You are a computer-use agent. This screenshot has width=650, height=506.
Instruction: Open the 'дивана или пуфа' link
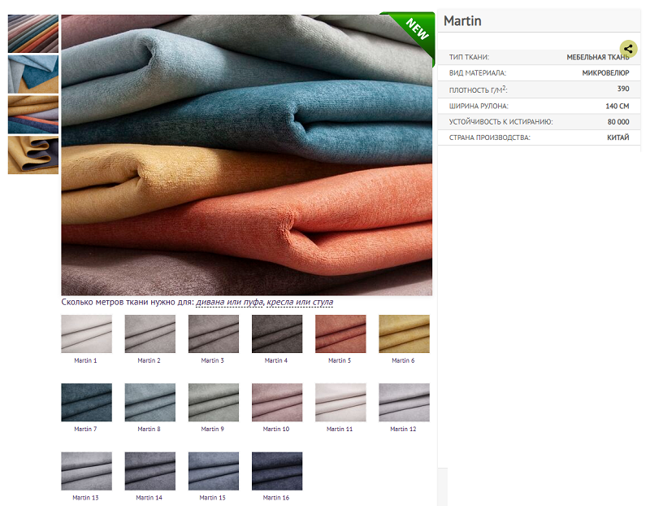pyautogui.click(x=229, y=303)
